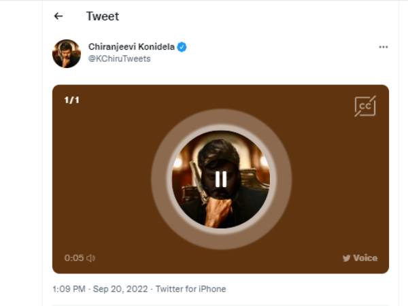Open the @KChiruTweets handle link

coord(120,58)
